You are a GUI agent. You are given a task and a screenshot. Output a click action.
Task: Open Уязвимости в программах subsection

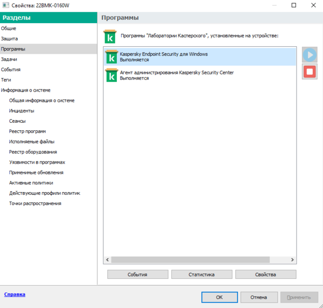[x=37, y=162]
